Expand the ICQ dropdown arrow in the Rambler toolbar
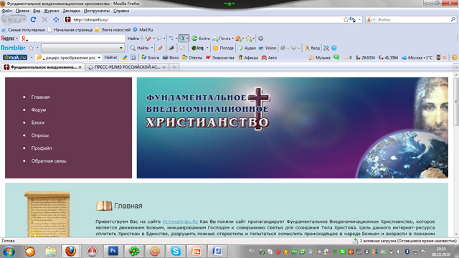The image size is (459, 258). pyautogui.click(x=207, y=48)
